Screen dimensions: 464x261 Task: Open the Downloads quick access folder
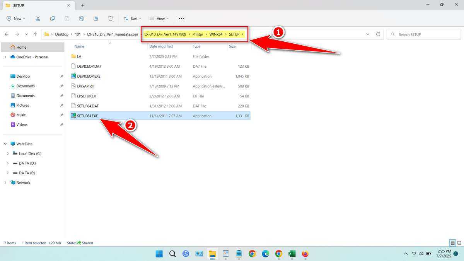click(x=25, y=86)
